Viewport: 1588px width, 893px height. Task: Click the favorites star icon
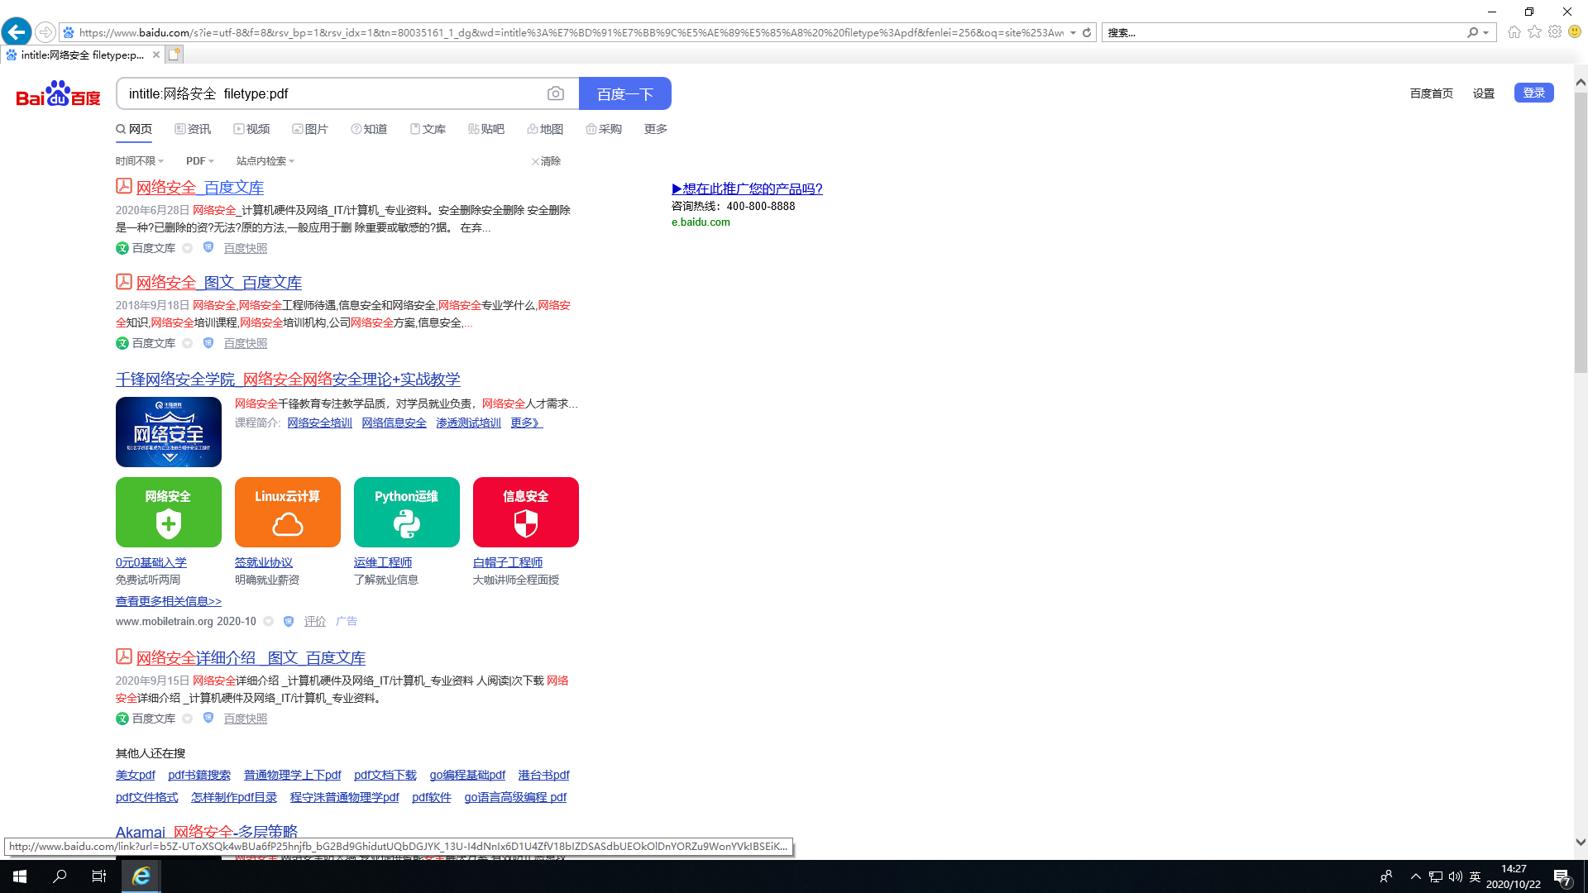tap(1534, 32)
